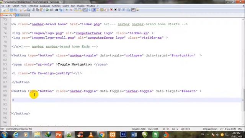The image size is (245, 138).
Task: Click "Toggle Navigation" text on line 83
Action: (x=75, y=64)
